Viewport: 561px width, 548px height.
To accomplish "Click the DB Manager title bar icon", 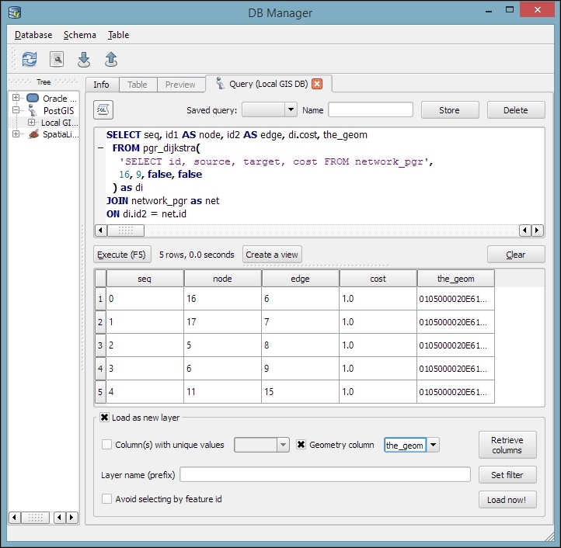I will tap(15, 12).
